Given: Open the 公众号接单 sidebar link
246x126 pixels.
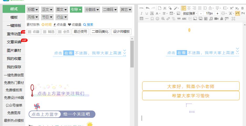Looking at the screenshot, I should click(14, 105).
